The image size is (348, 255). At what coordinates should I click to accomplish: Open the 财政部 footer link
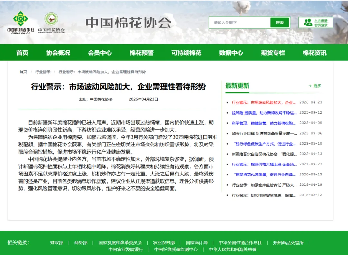[x=57, y=243]
